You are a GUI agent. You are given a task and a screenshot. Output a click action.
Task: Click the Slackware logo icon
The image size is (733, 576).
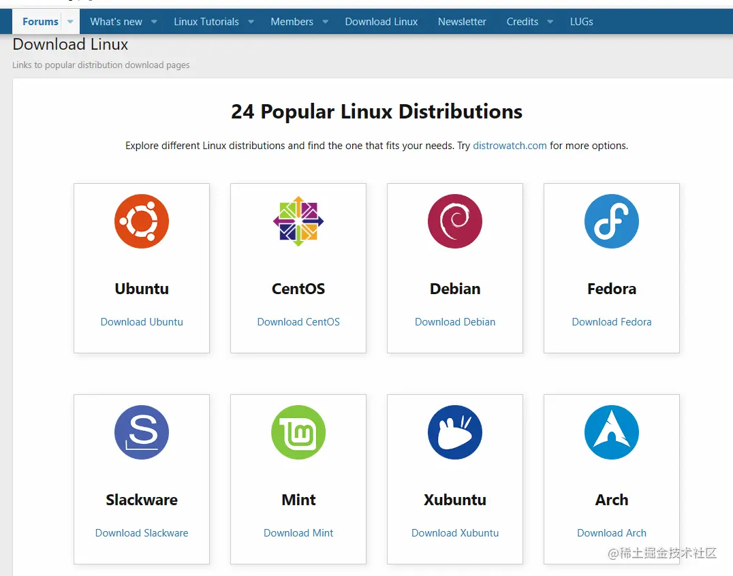142,432
